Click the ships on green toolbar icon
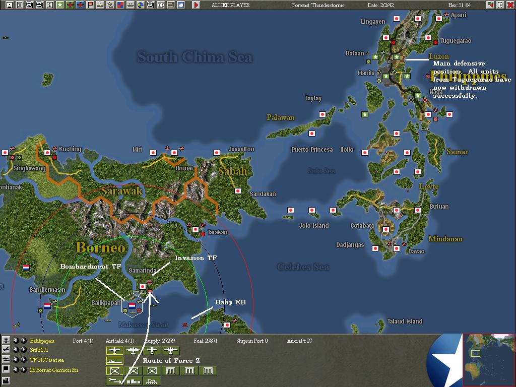 [131, 5]
